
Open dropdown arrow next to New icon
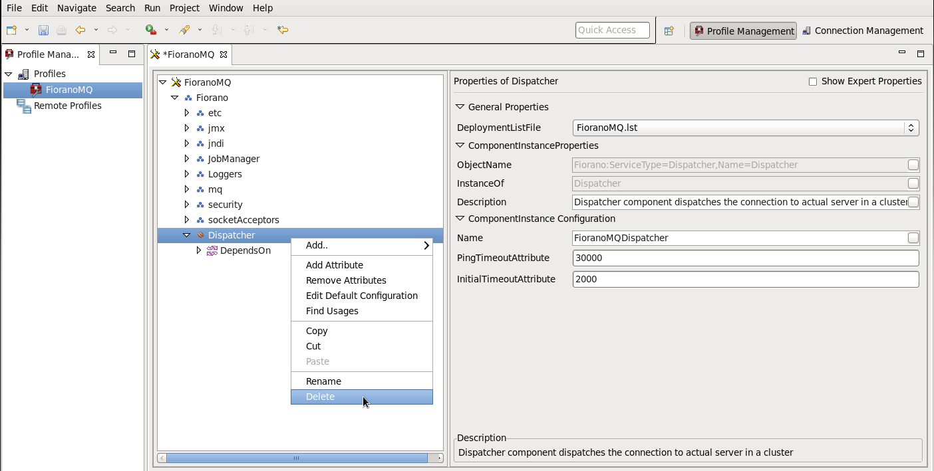(x=27, y=30)
